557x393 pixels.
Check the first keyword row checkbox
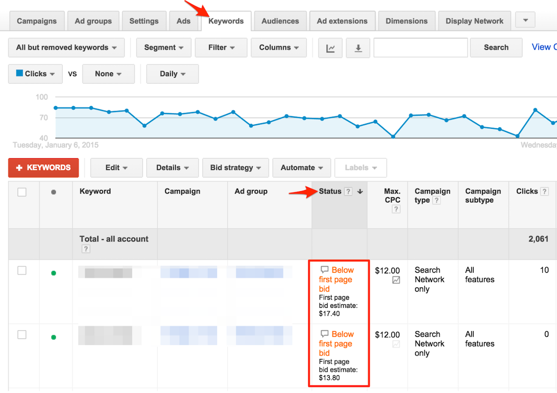[22, 270]
